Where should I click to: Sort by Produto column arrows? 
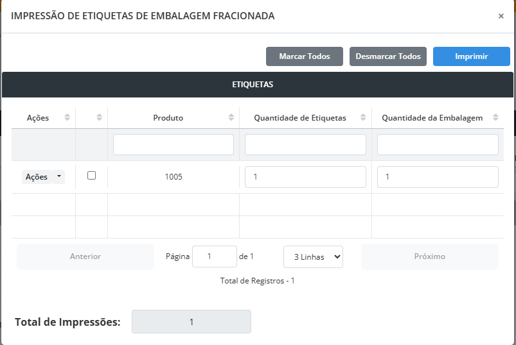click(x=231, y=117)
